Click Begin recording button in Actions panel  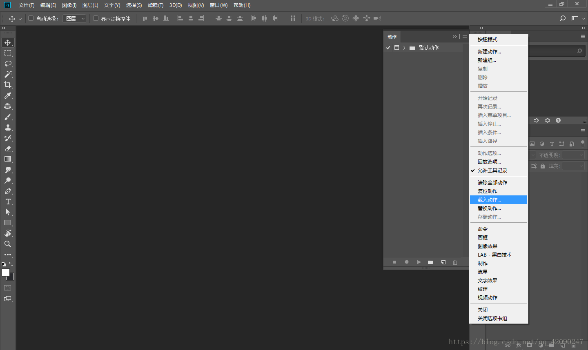(407, 262)
